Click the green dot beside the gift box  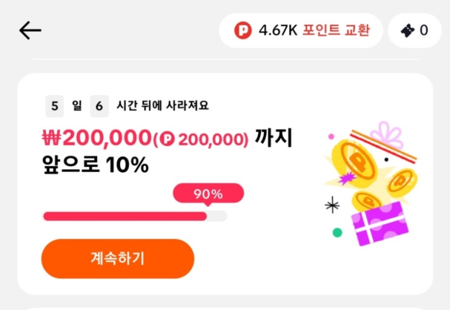coord(337,232)
